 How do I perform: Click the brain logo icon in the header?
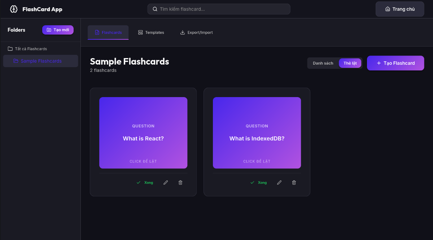click(14, 9)
